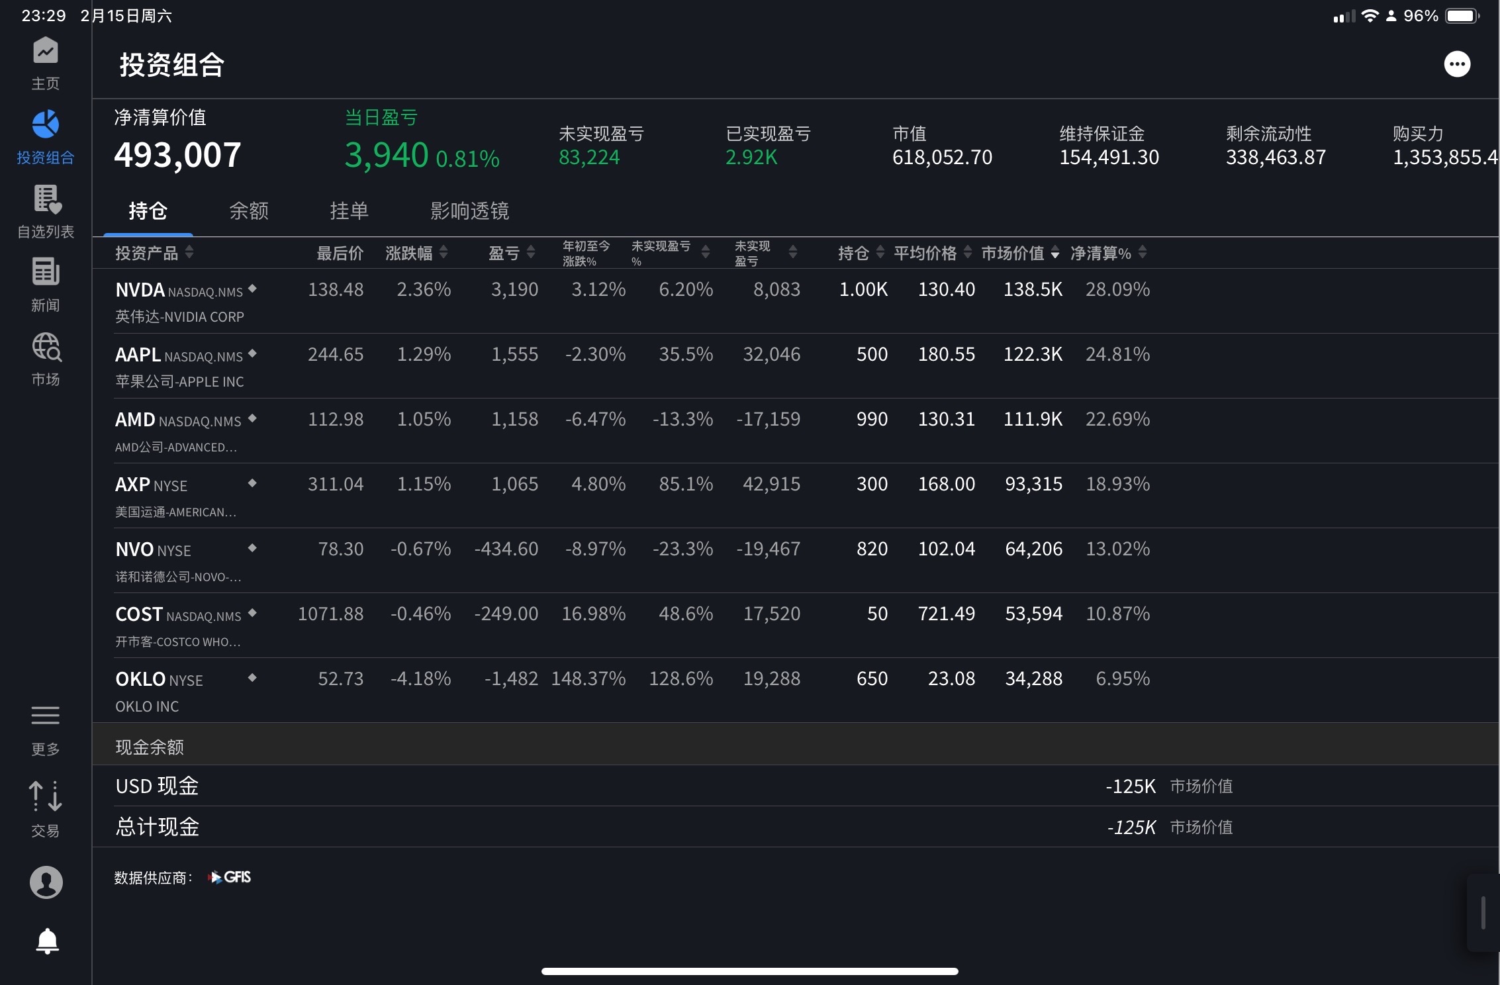Open the More (更多) hamburger menu
This screenshot has height=985, width=1500.
pyautogui.click(x=45, y=716)
